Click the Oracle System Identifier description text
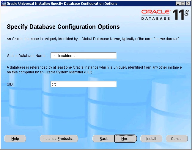The width and height of the screenshot is (192, 150). pos(94,70)
